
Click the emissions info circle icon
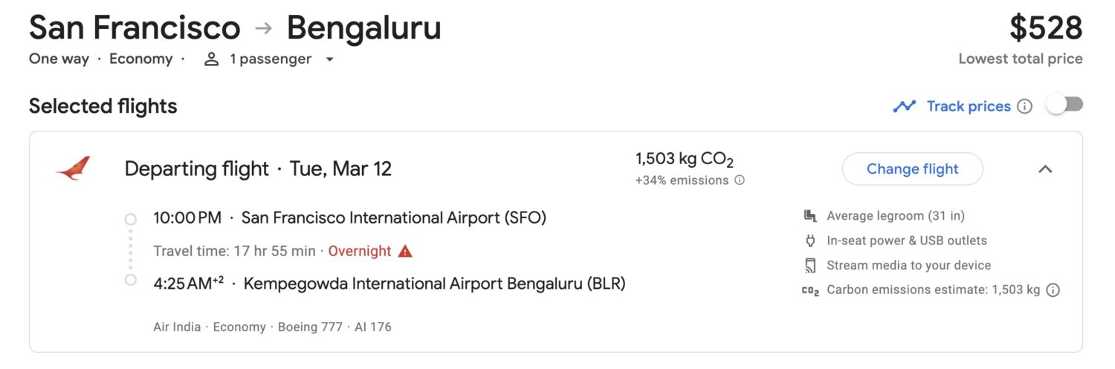[x=740, y=180]
